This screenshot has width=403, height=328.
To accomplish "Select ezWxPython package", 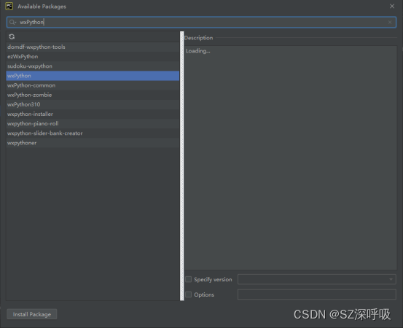I will (93, 57).
